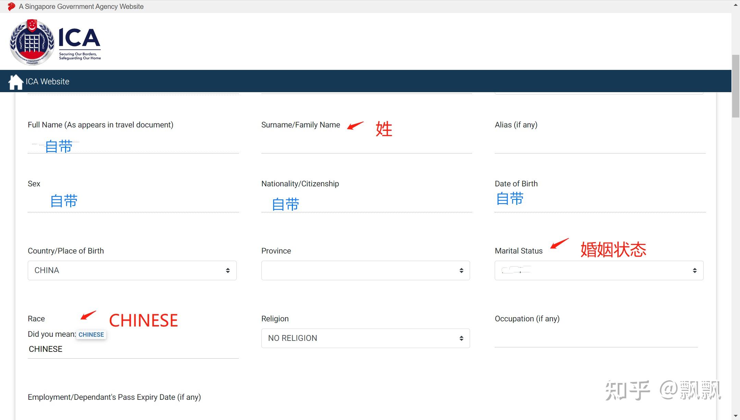
Task: Click the 'Did you mean:' text
Action: point(52,334)
